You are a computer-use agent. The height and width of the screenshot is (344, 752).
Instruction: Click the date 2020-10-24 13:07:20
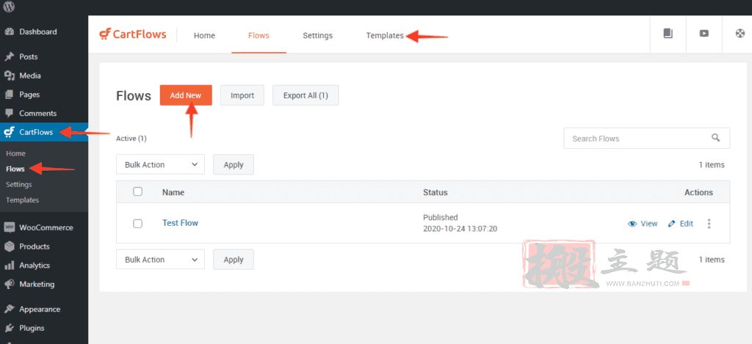[460, 229]
